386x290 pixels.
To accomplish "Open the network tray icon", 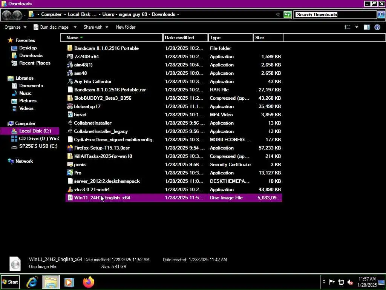I will (341, 282).
